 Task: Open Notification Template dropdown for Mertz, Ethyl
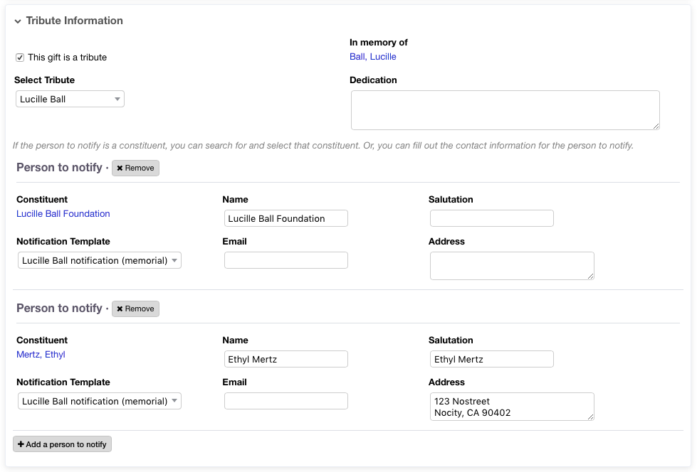click(100, 401)
